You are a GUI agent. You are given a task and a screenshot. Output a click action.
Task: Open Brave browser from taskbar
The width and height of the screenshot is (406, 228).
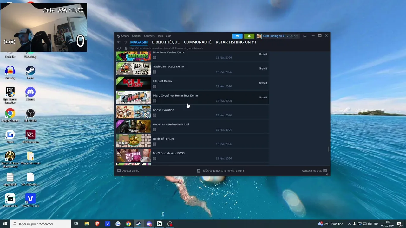click(x=97, y=224)
